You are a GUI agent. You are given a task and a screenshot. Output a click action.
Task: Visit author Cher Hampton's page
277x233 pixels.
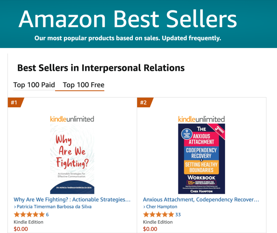(161, 206)
